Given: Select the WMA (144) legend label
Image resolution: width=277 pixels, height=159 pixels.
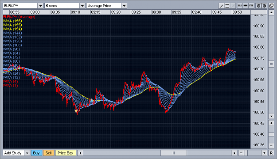Looking at the screenshot, I should [x=12, y=33].
